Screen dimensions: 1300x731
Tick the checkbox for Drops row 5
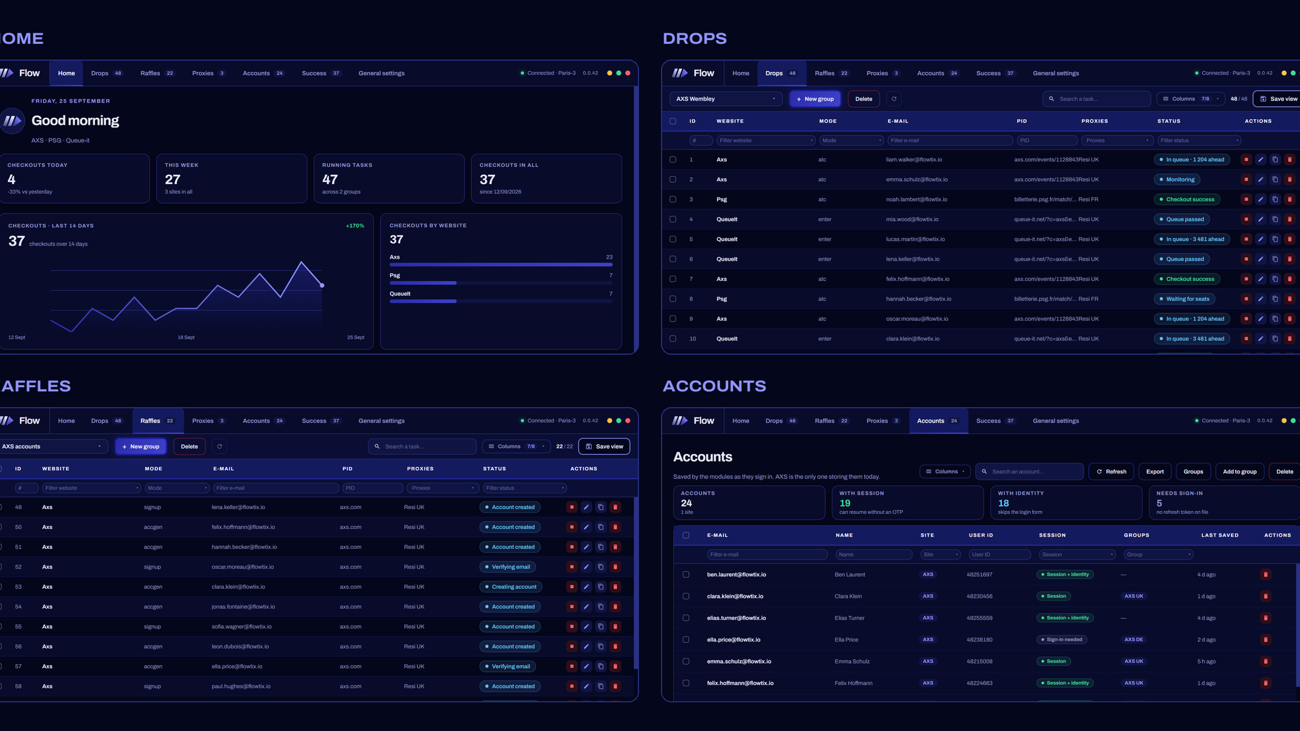coord(673,239)
